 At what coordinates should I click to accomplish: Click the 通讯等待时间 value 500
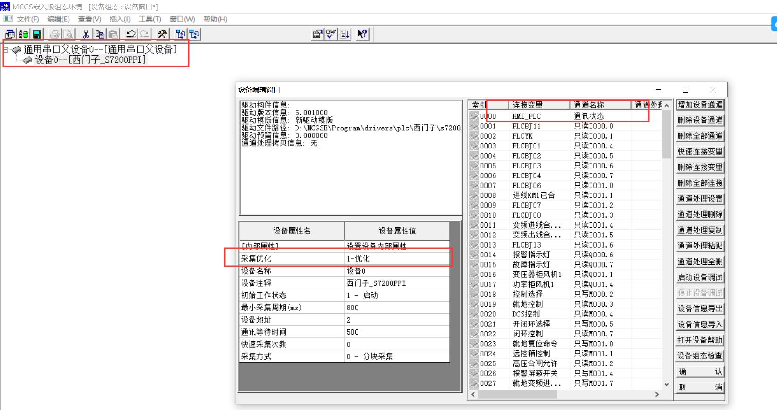point(397,332)
